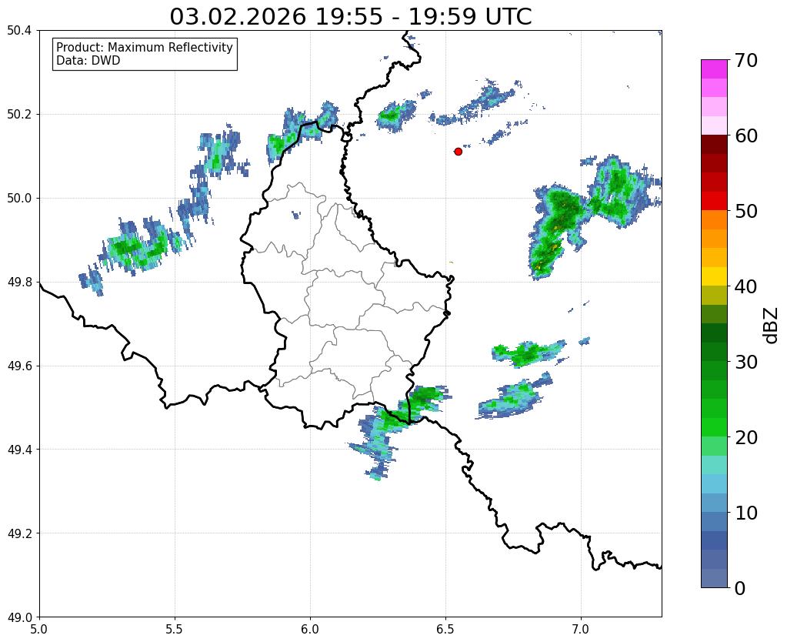The width and height of the screenshot is (787, 642).
Task: Click the title "03.02.2026 19:55 - 19:59 UTC"
Action: coord(350,16)
